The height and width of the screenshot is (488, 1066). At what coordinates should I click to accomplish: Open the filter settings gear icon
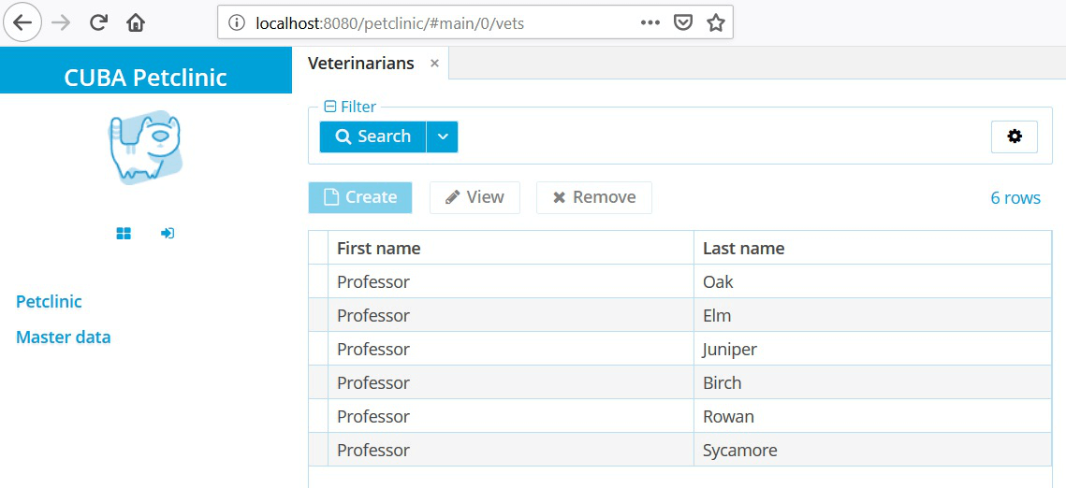1015,136
